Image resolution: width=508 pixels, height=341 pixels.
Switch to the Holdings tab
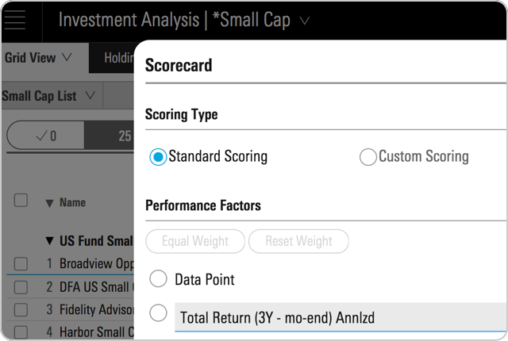point(117,57)
